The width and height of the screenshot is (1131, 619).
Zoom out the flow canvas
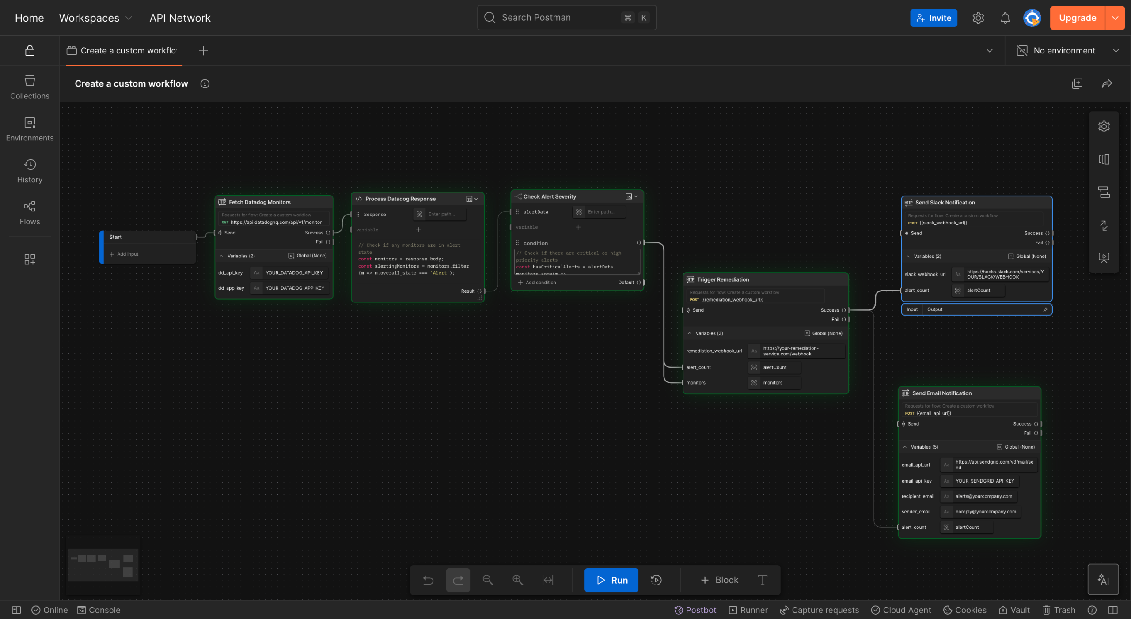(x=487, y=580)
